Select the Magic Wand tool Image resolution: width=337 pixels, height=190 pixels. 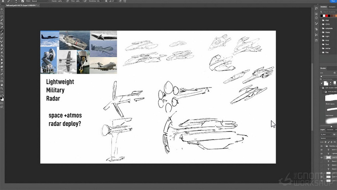click(2, 20)
